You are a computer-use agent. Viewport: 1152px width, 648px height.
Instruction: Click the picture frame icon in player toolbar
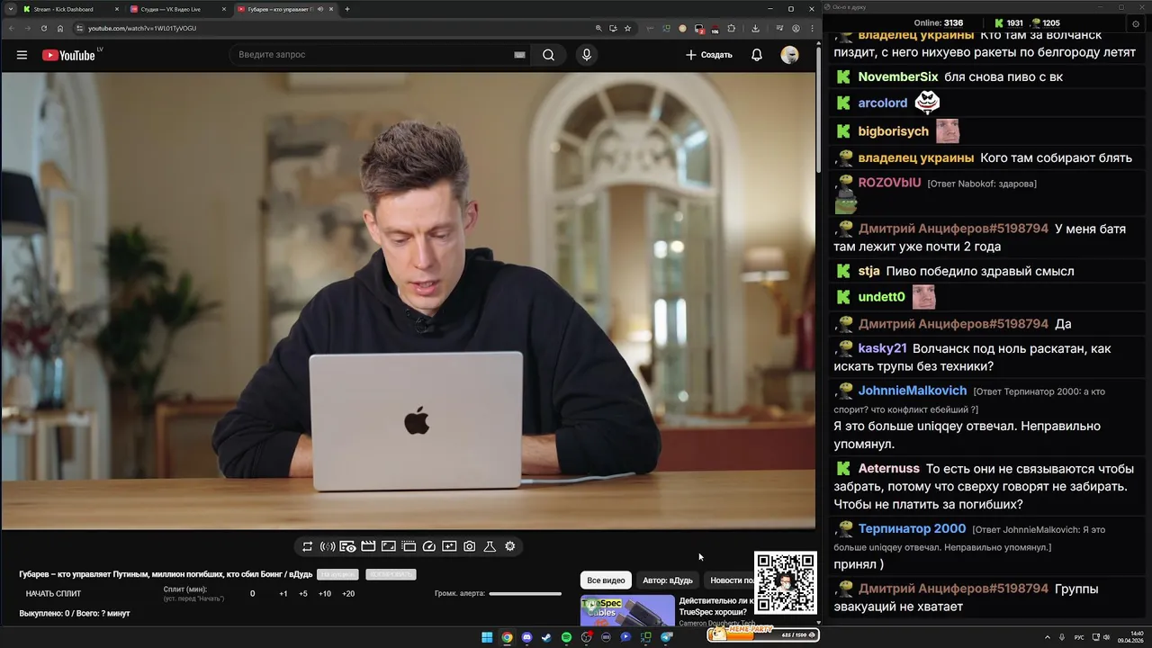[x=388, y=546]
